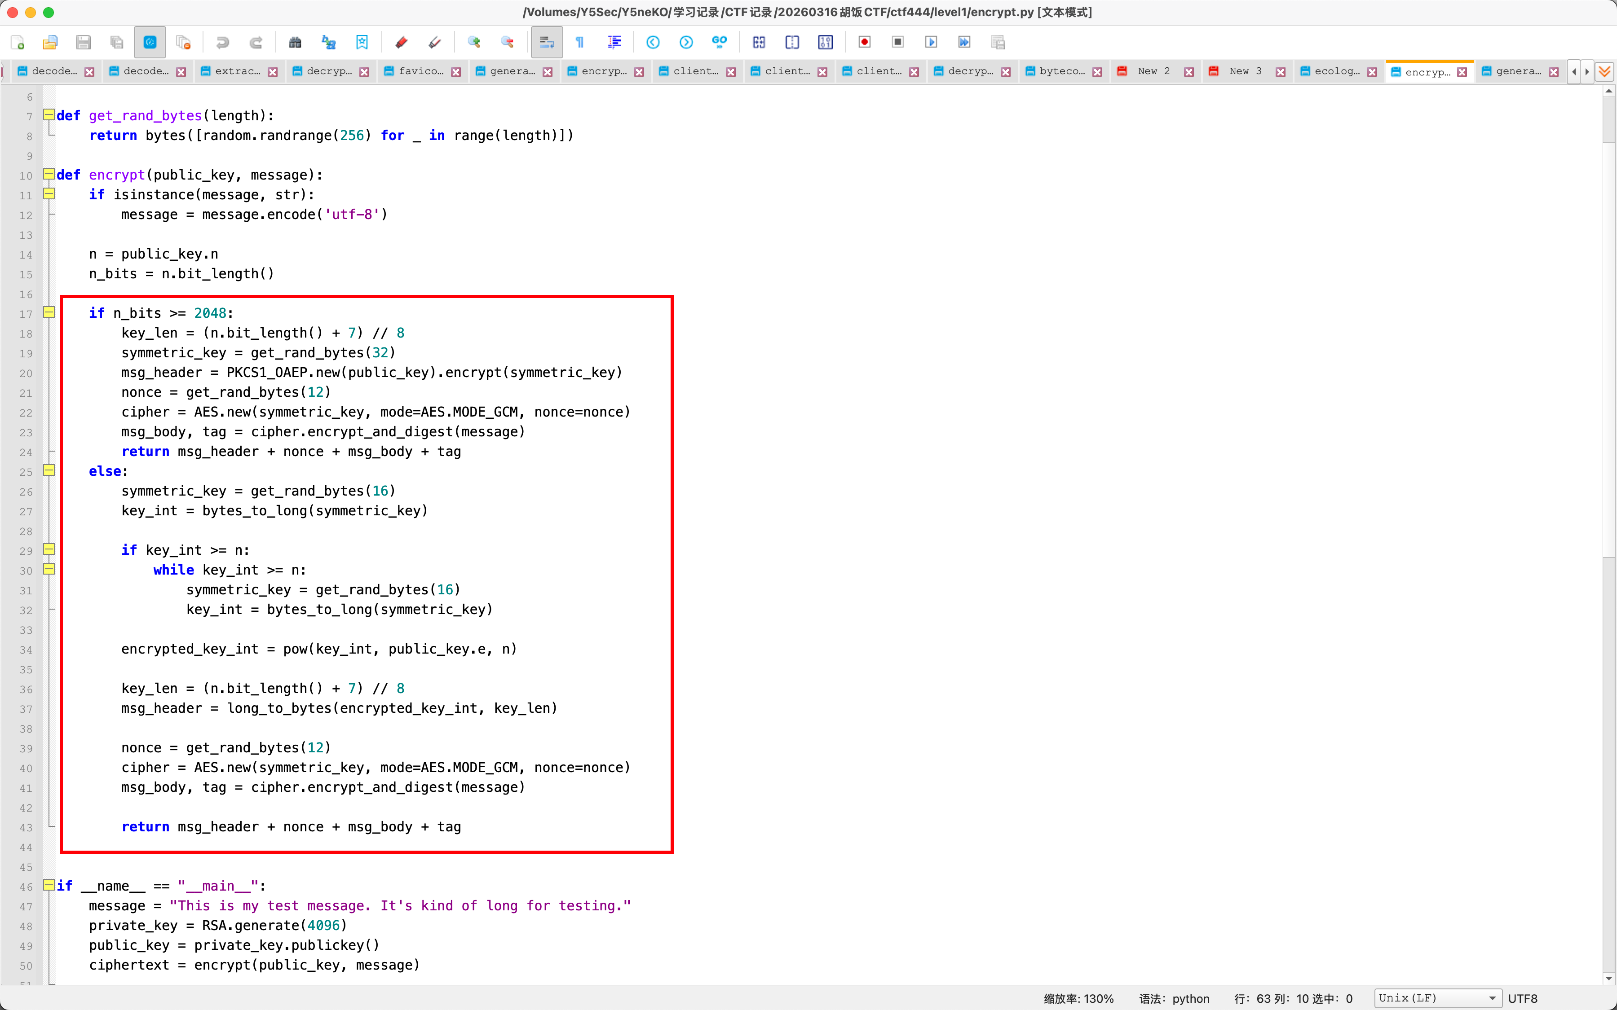Toggle the highlighted blue mode button
The height and width of the screenshot is (1010, 1617).
point(150,42)
